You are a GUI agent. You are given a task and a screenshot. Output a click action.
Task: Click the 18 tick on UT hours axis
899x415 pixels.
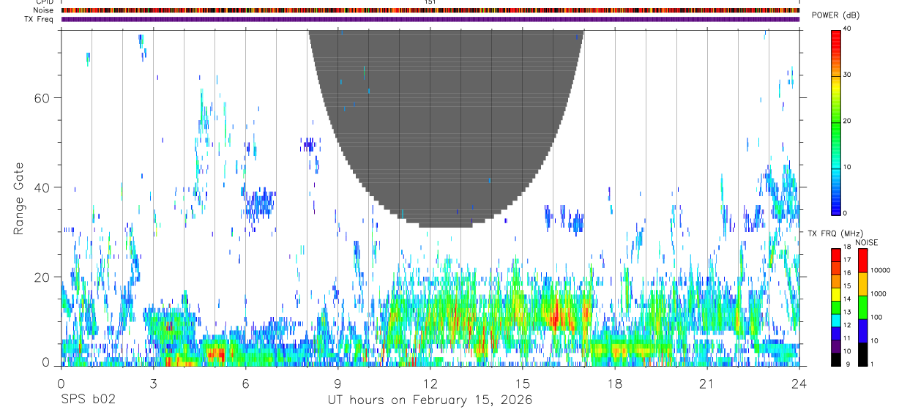tap(614, 383)
